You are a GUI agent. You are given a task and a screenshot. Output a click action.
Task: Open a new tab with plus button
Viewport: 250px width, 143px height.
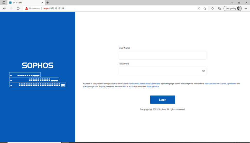(x=48, y=3)
